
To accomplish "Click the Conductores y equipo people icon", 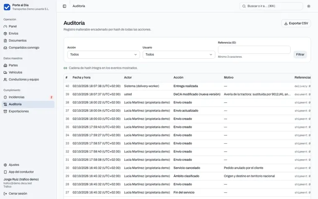I will [5, 80].
